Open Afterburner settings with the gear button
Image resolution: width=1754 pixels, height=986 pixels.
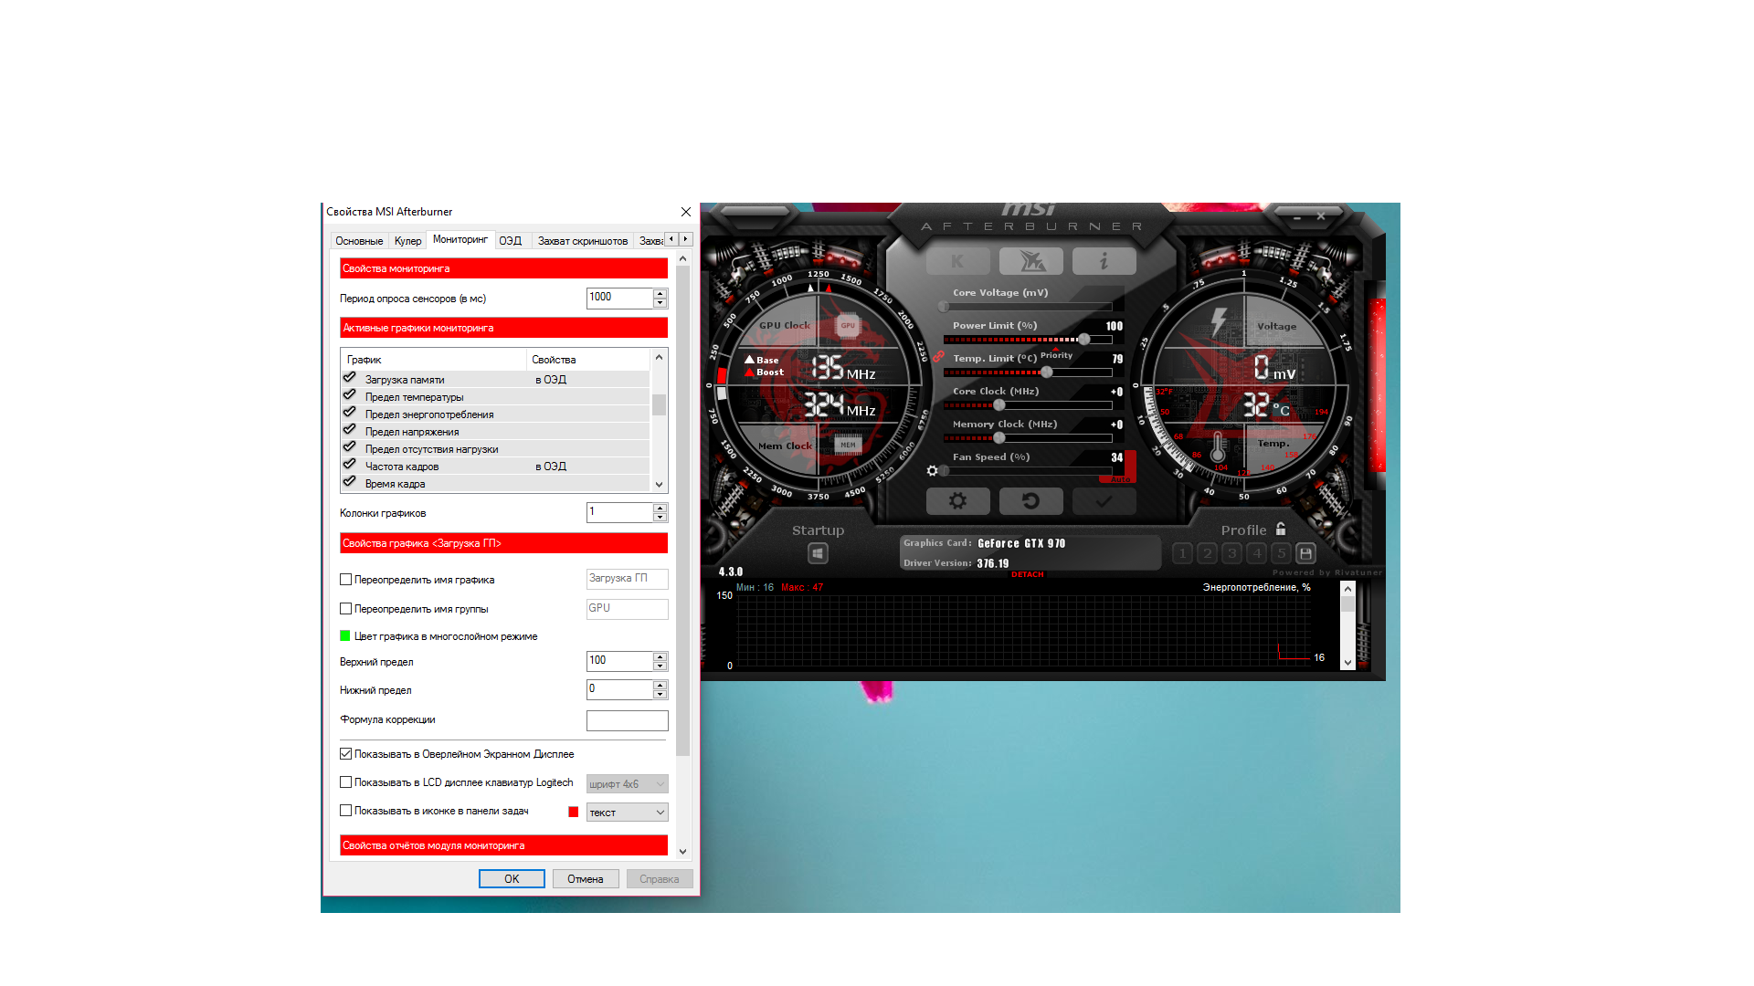pos(957,501)
